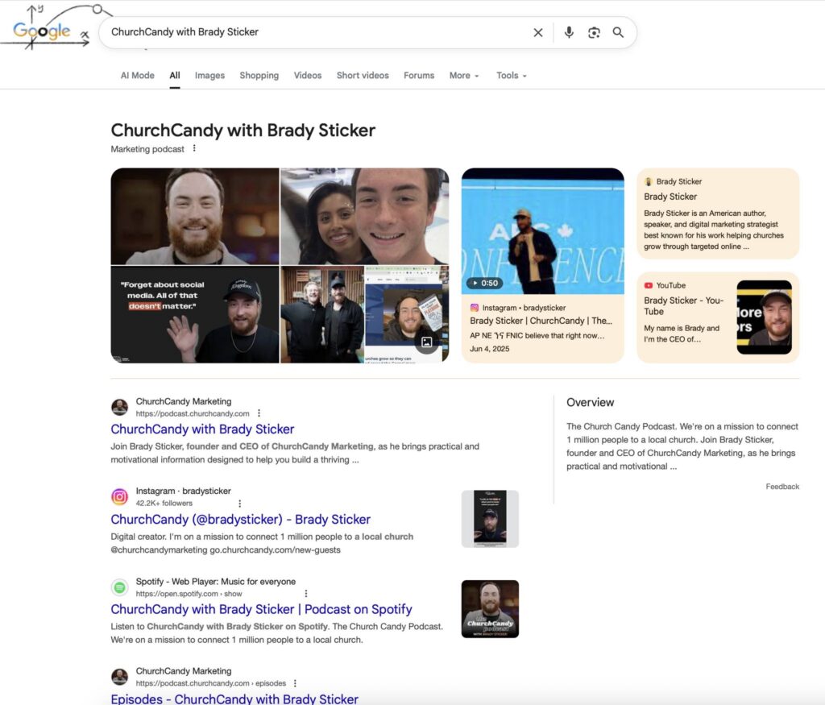Open ChurchCandy Podcast on Spotify link
Viewport: 825px width, 705px height.
(261, 609)
